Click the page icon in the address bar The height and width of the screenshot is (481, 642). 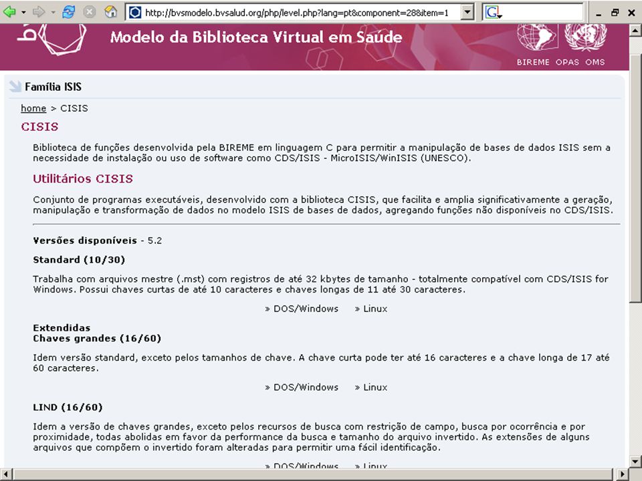tap(134, 13)
